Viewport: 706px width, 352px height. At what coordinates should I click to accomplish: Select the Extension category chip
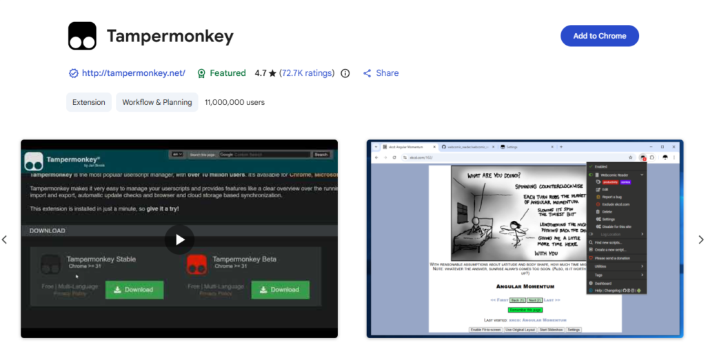pyautogui.click(x=89, y=102)
